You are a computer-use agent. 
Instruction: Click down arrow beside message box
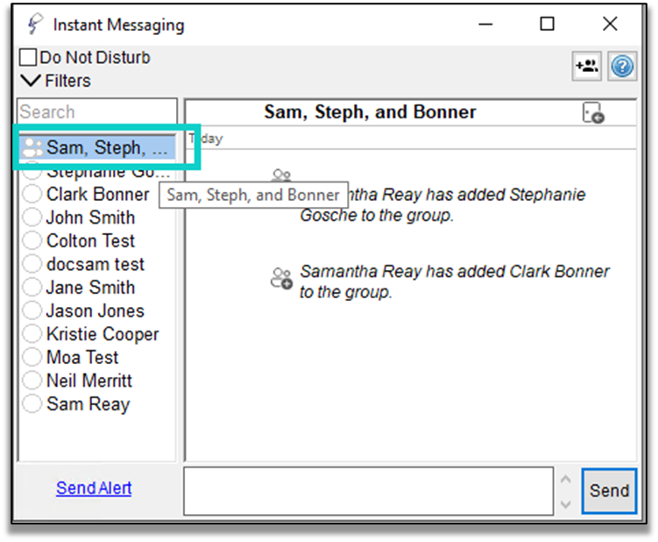565,504
